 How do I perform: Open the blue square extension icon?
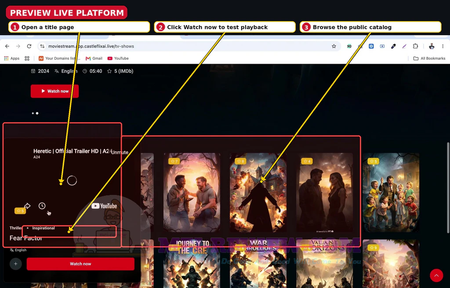point(371,46)
